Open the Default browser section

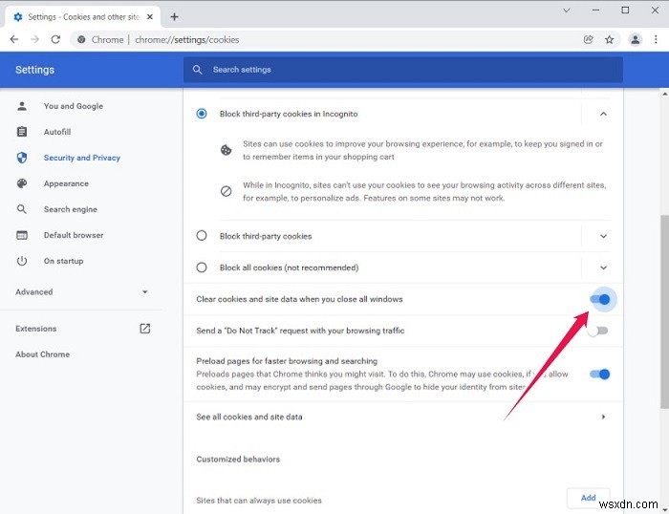(x=74, y=235)
